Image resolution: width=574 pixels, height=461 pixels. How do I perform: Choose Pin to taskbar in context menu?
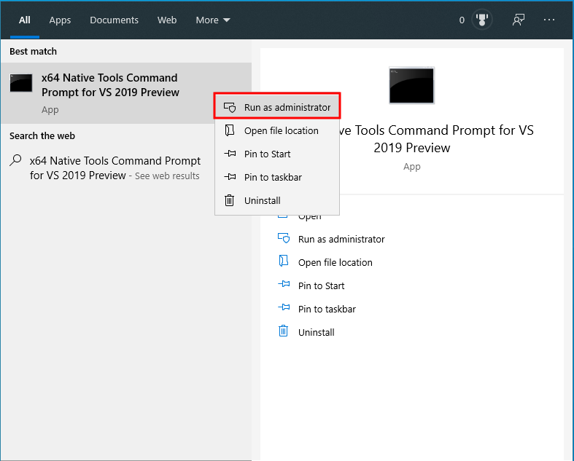coord(277,177)
